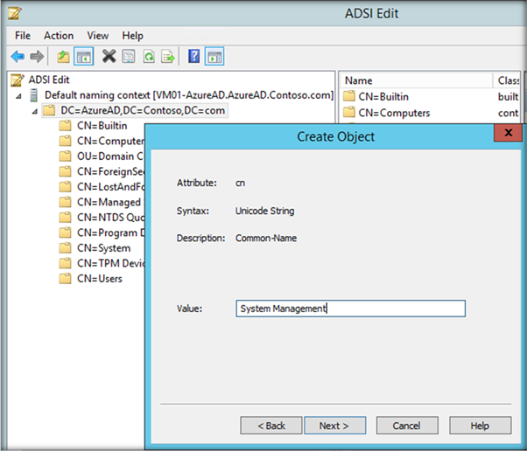527x451 pixels.
Task: Collapse the Default naming context node
Action: point(20,95)
